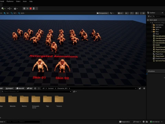
Task: Click the All breadcrumb in the path
Action: (x=43, y=89)
